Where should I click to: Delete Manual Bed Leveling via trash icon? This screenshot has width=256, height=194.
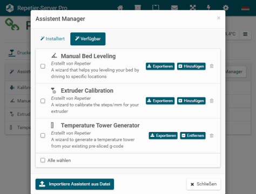click(x=212, y=66)
